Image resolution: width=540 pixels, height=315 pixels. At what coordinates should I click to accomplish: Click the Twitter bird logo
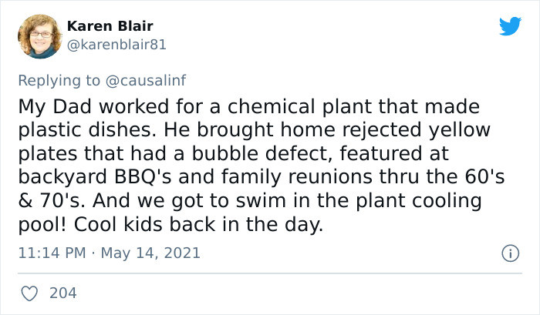point(510,26)
